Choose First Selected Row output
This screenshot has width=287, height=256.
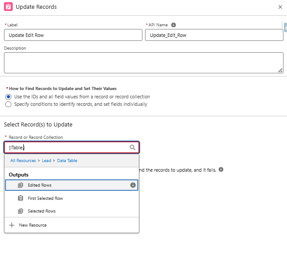point(45,198)
